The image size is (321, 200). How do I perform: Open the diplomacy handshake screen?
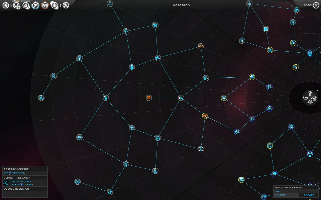(45, 5)
